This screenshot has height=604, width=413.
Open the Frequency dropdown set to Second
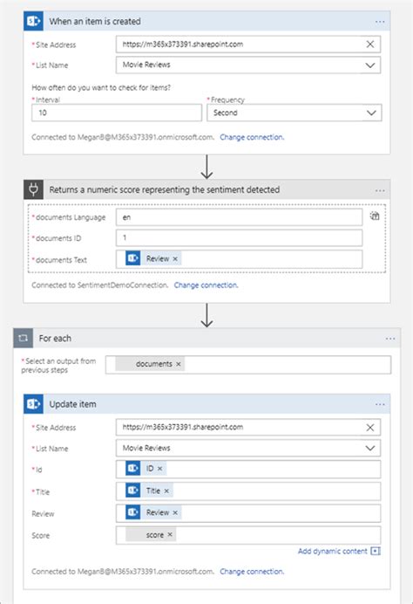click(295, 113)
